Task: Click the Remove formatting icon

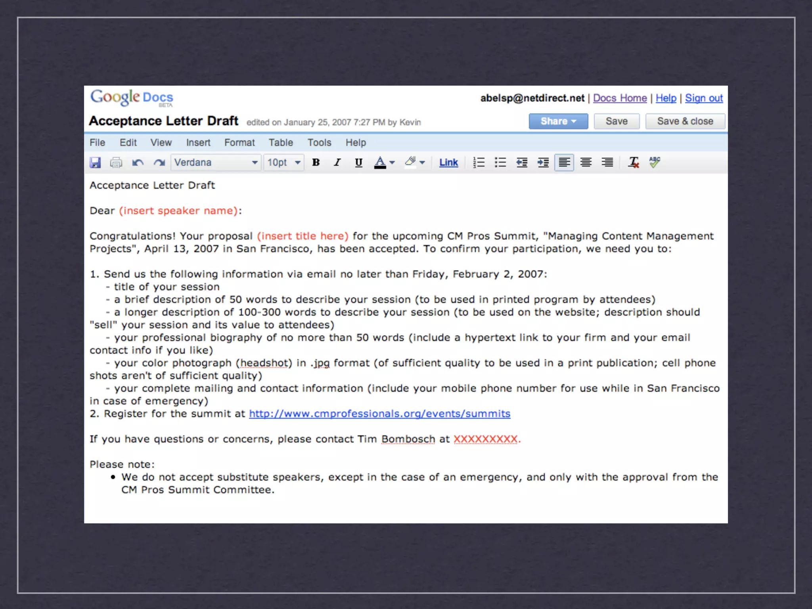Action: (x=634, y=163)
